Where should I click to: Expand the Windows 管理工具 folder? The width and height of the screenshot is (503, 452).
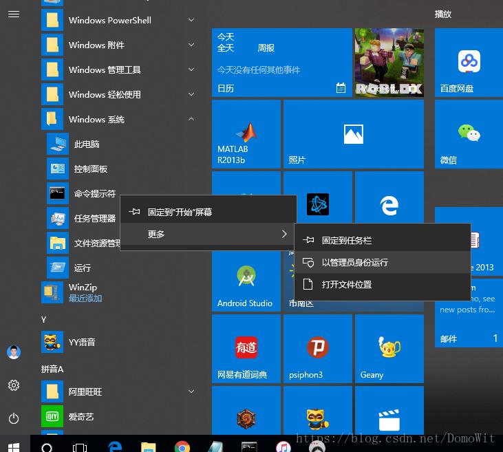point(191,69)
